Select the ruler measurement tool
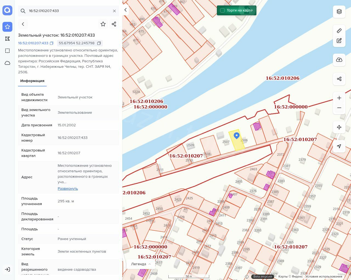This screenshot has height=280, width=351. click(x=339, y=31)
